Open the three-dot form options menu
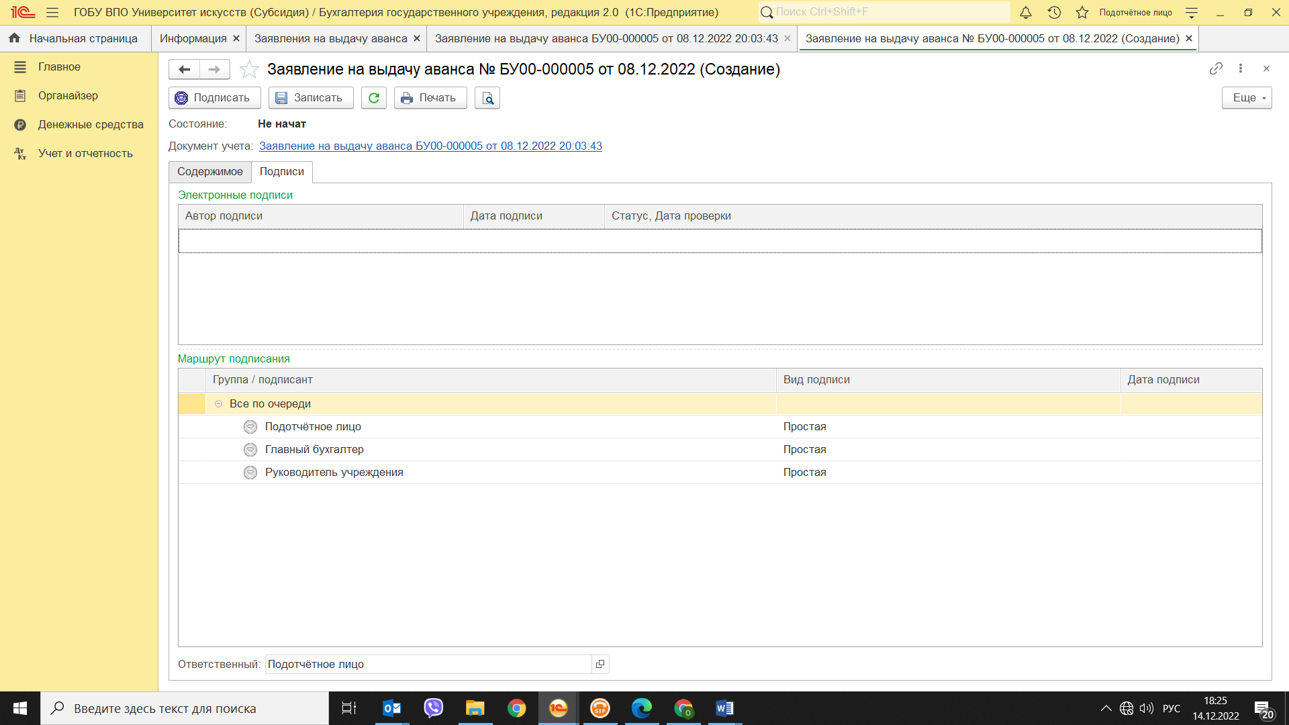Viewport: 1289px width, 725px height. tap(1240, 68)
